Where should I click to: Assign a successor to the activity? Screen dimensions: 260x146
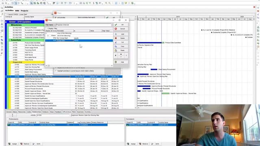[132, 144]
